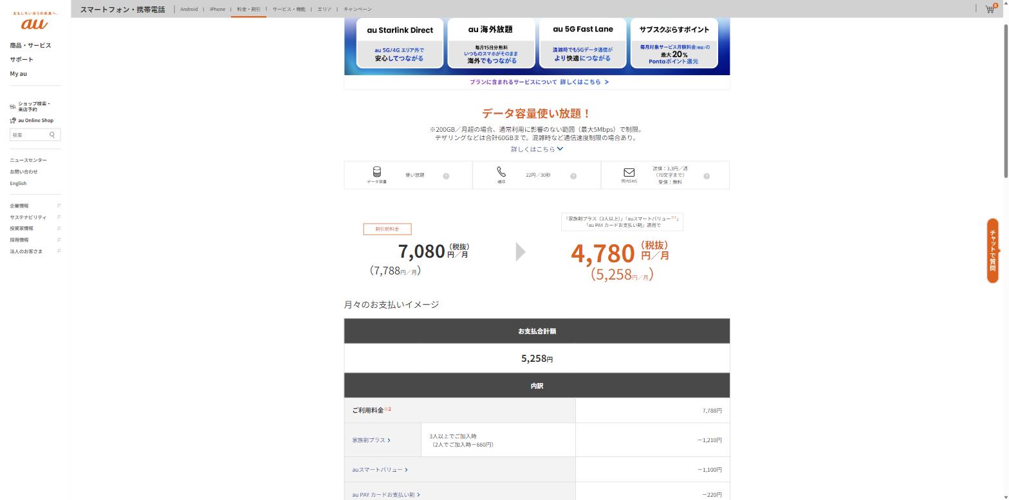Click the shop search reservation icon
This screenshot has width=1009, height=500.
click(x=13, y=107)
